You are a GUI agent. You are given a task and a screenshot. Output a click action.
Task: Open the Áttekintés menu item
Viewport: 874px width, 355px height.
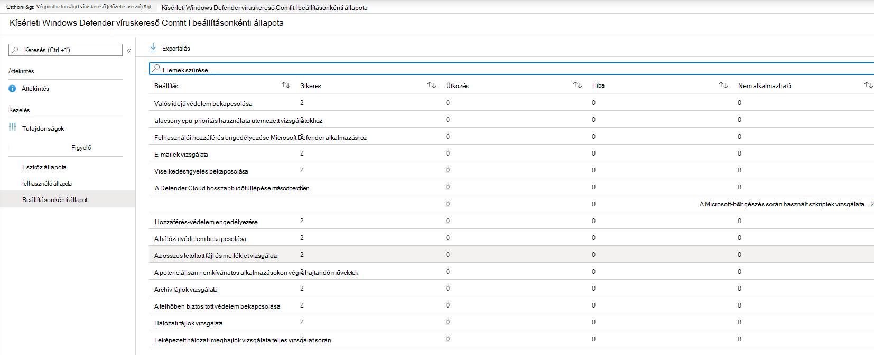(35, 89)
